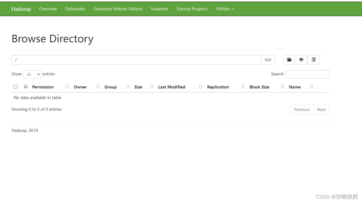Click the sort icon after Name header
The image size is (362, 202).
tap(312, 87)
